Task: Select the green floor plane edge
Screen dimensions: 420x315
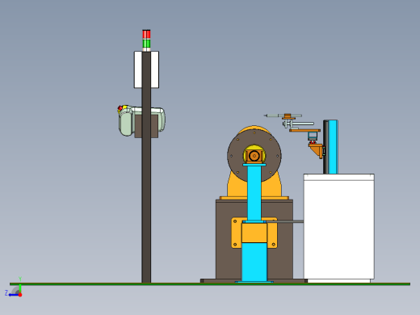Action: 210,284
